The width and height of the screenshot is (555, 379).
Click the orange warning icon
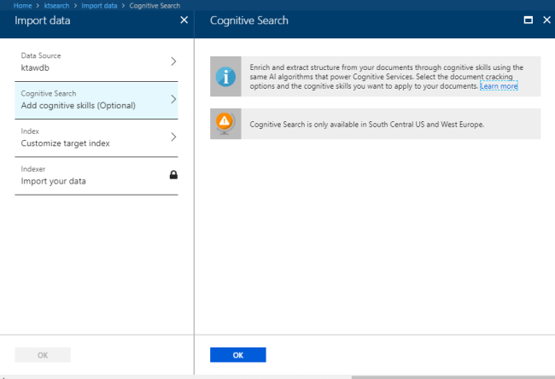pyautogui.click(x=225, y=122)
